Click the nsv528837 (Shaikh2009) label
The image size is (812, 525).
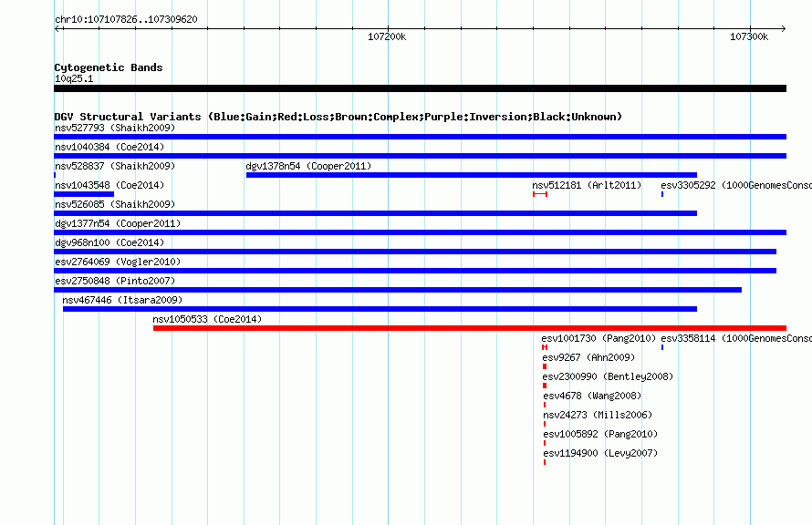115,166
